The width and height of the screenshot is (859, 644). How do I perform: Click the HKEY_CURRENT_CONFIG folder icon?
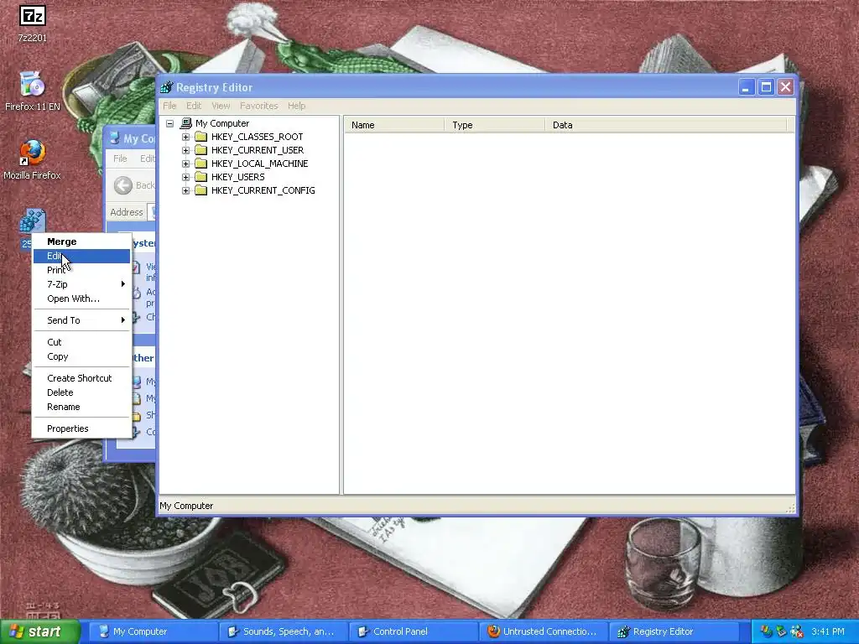click(x=201, y=190)
